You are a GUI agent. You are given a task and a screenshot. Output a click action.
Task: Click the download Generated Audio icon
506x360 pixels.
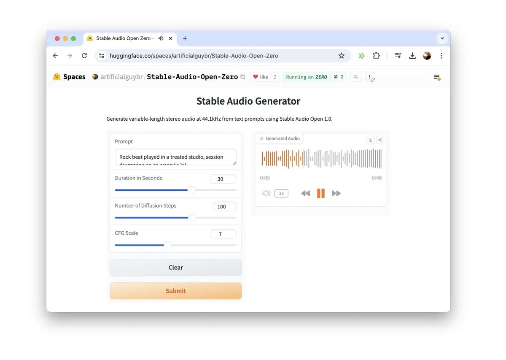370,139
